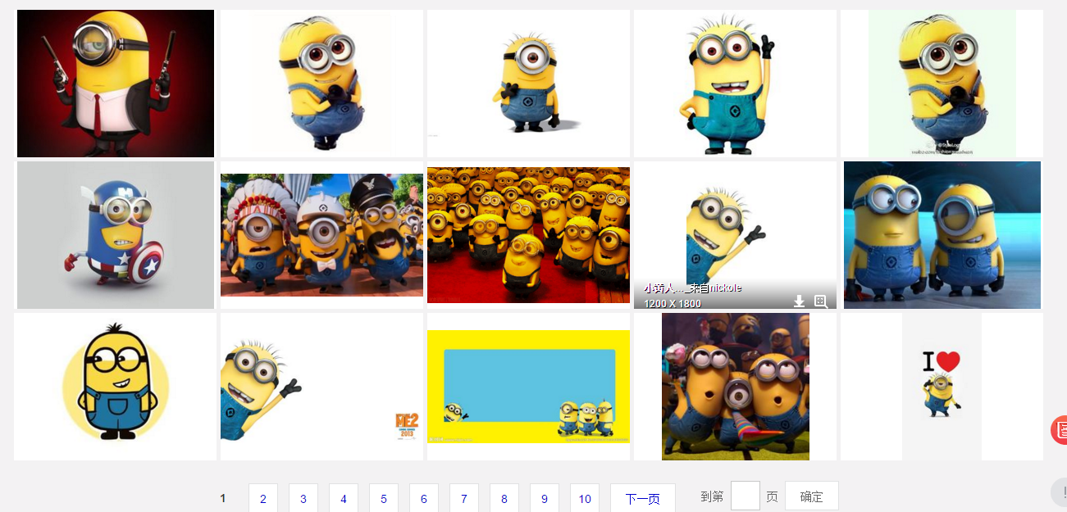This screenshot has width=1067, height=512.
Task: Open the waving minion with 2013 movie logo
Action: pos(321,387)
